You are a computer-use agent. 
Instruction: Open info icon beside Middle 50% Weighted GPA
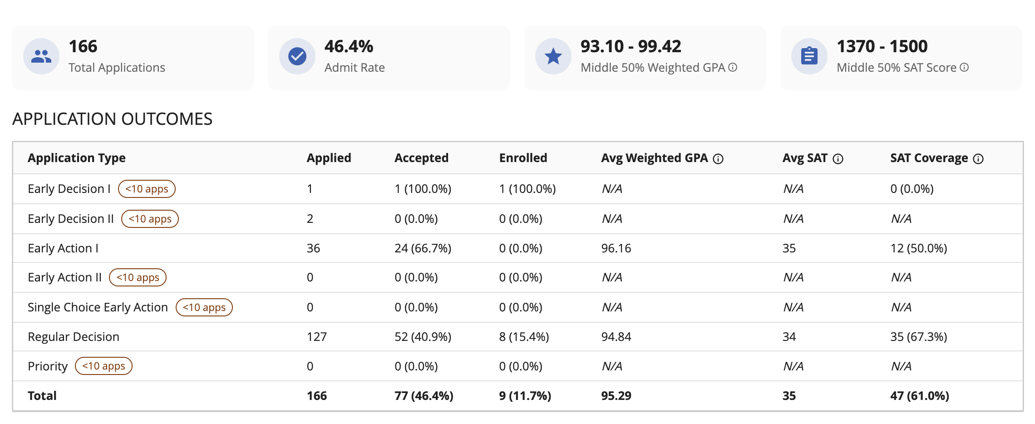tap(733, 67)
